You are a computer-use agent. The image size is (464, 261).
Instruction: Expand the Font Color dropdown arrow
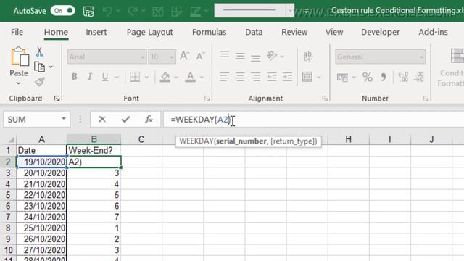(x=202, y=78)
